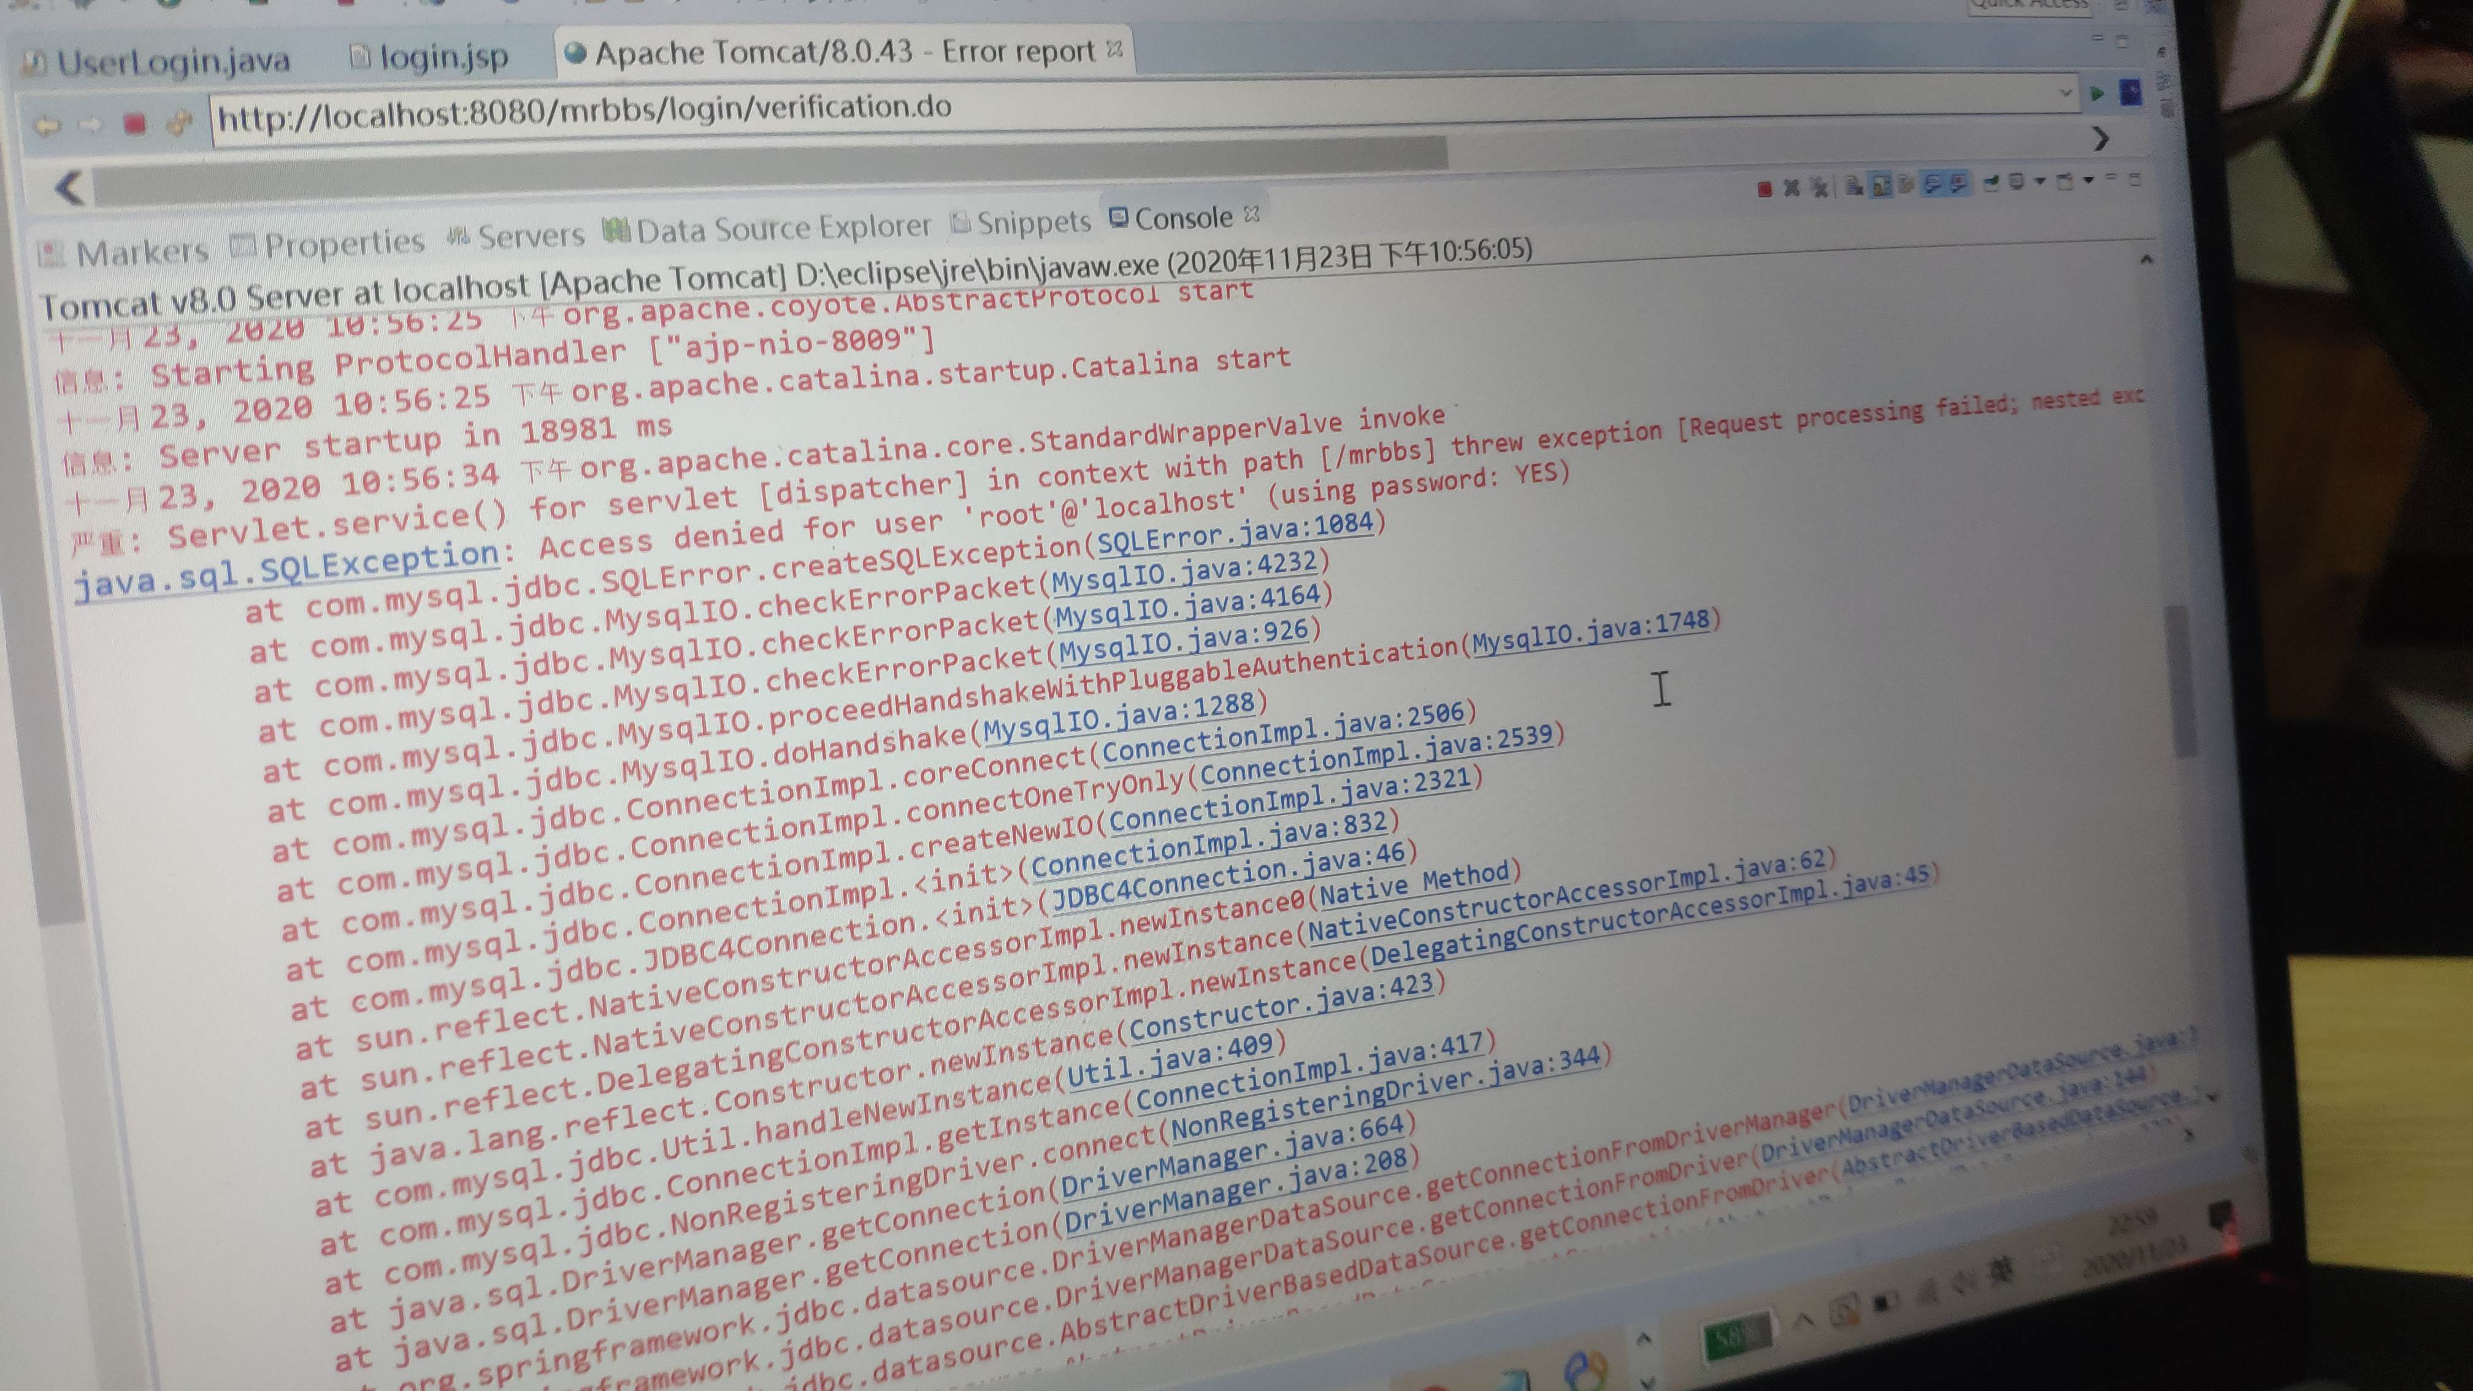The height and width of the screenshot is (1391, 2473).
Task: Open the Servers view tab
Action: [x=516, y=236]
